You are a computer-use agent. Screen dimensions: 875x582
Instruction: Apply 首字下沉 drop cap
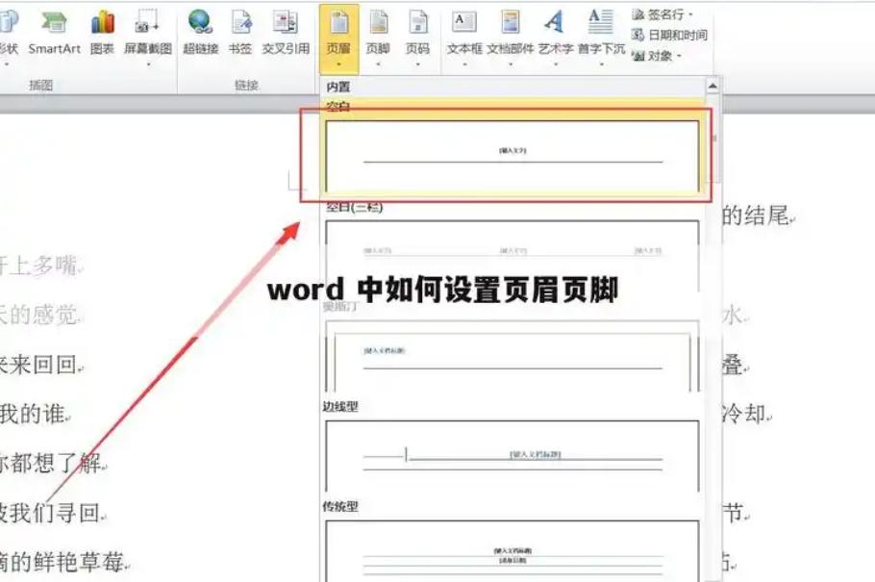(601, 38)
